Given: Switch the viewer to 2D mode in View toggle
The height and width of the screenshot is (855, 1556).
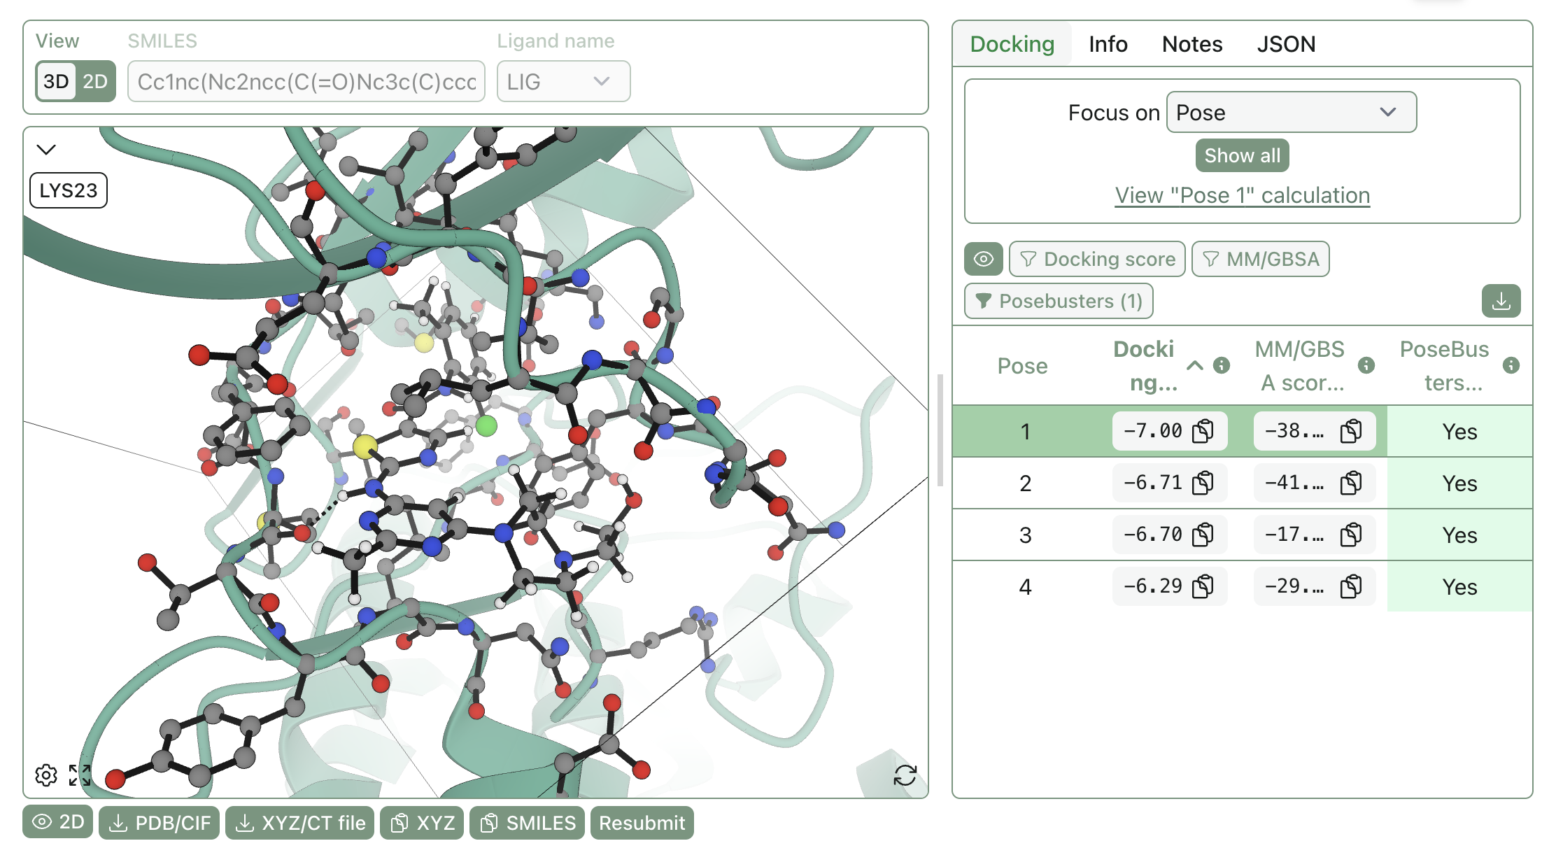Looking at the screenshot, I should click(x=95, y=81).
